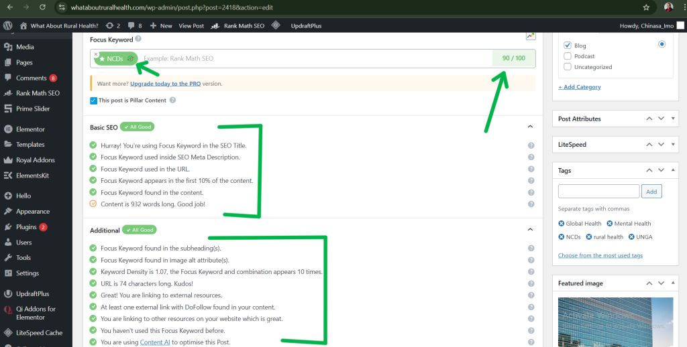Click the tags text input field
Image resolution: width=687 pixels, height=347 pixels.
click(598, 192)
